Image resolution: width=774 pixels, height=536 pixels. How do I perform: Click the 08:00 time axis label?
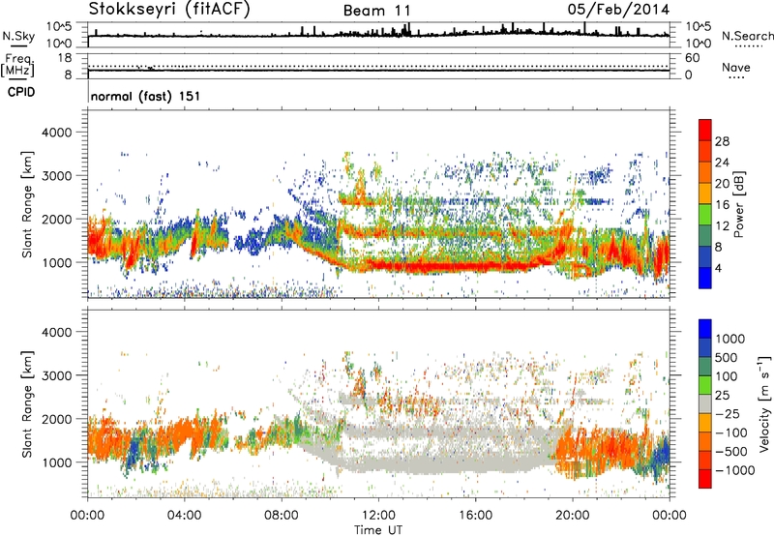pyautogui.click(x=282, y=516)
